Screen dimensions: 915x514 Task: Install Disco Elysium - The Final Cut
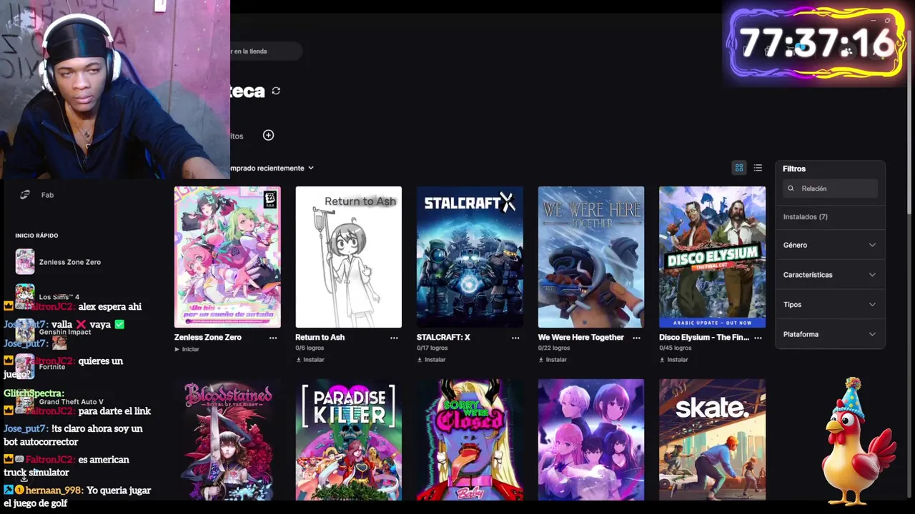tap(673, 360)
